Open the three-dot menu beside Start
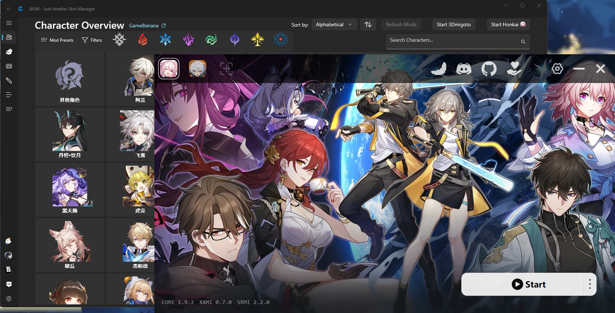615x313 pixels. pos(590,284)
